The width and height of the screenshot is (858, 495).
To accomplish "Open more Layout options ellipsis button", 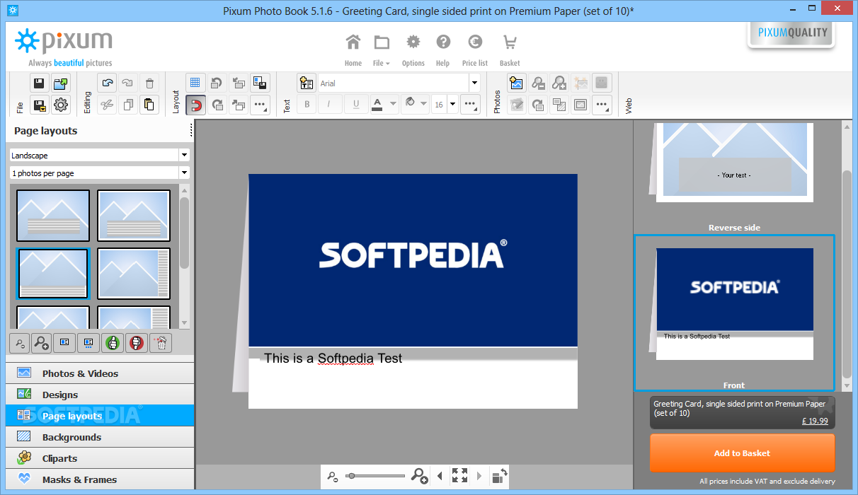I will click(x=260, y=105).
